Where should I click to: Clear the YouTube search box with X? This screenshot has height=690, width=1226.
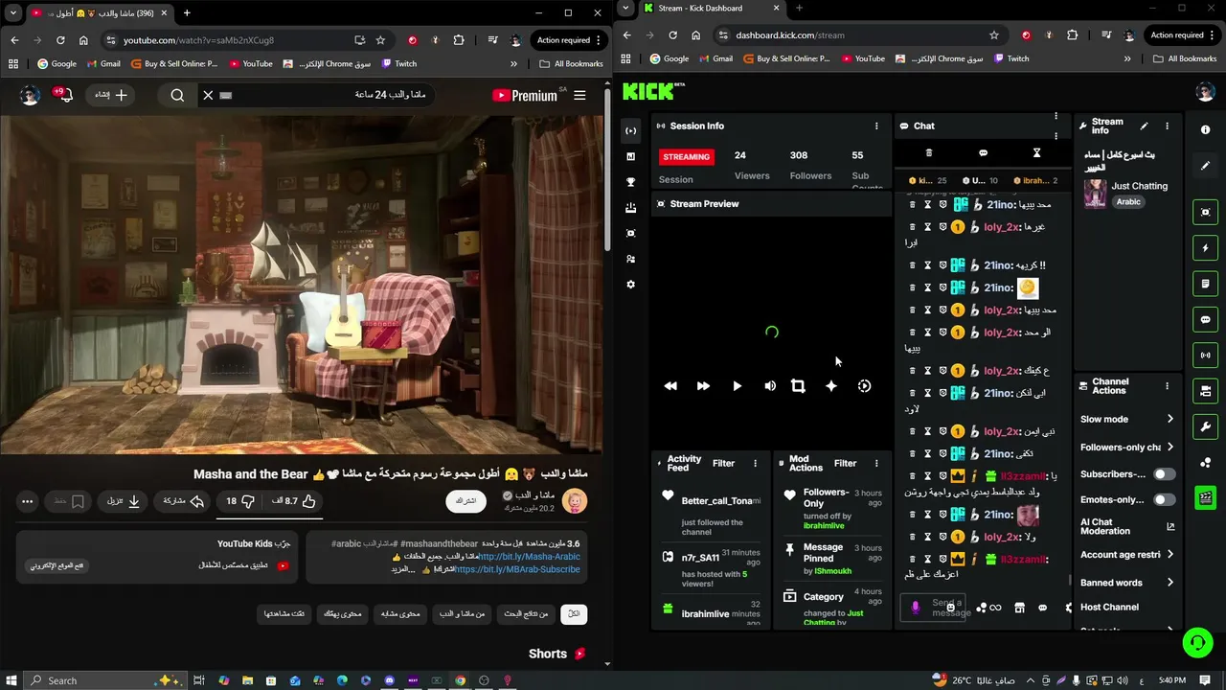click(208, 95)
